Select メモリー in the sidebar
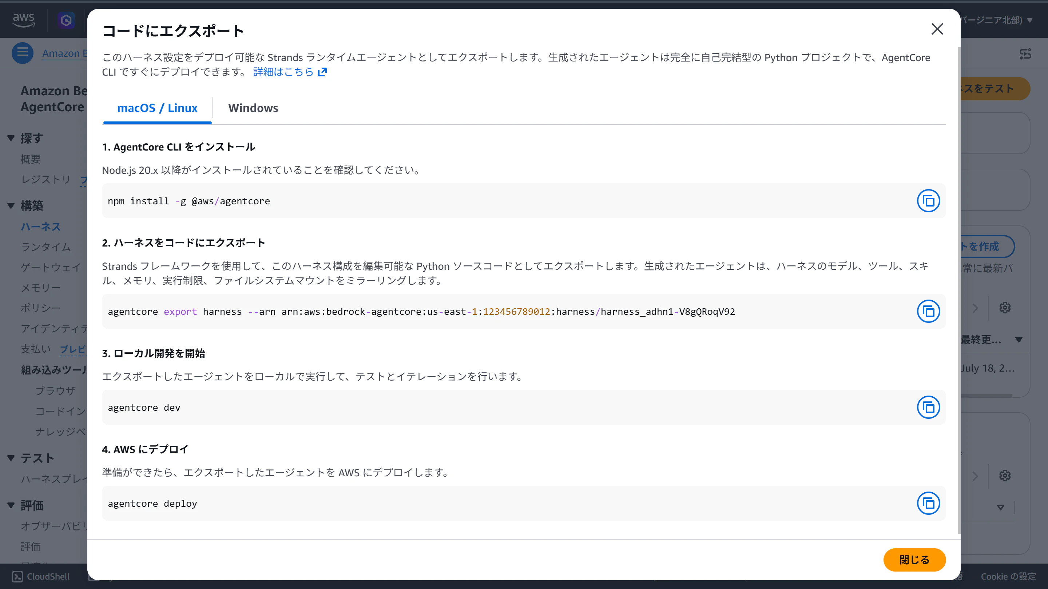1048x589 pixels. 41,287
